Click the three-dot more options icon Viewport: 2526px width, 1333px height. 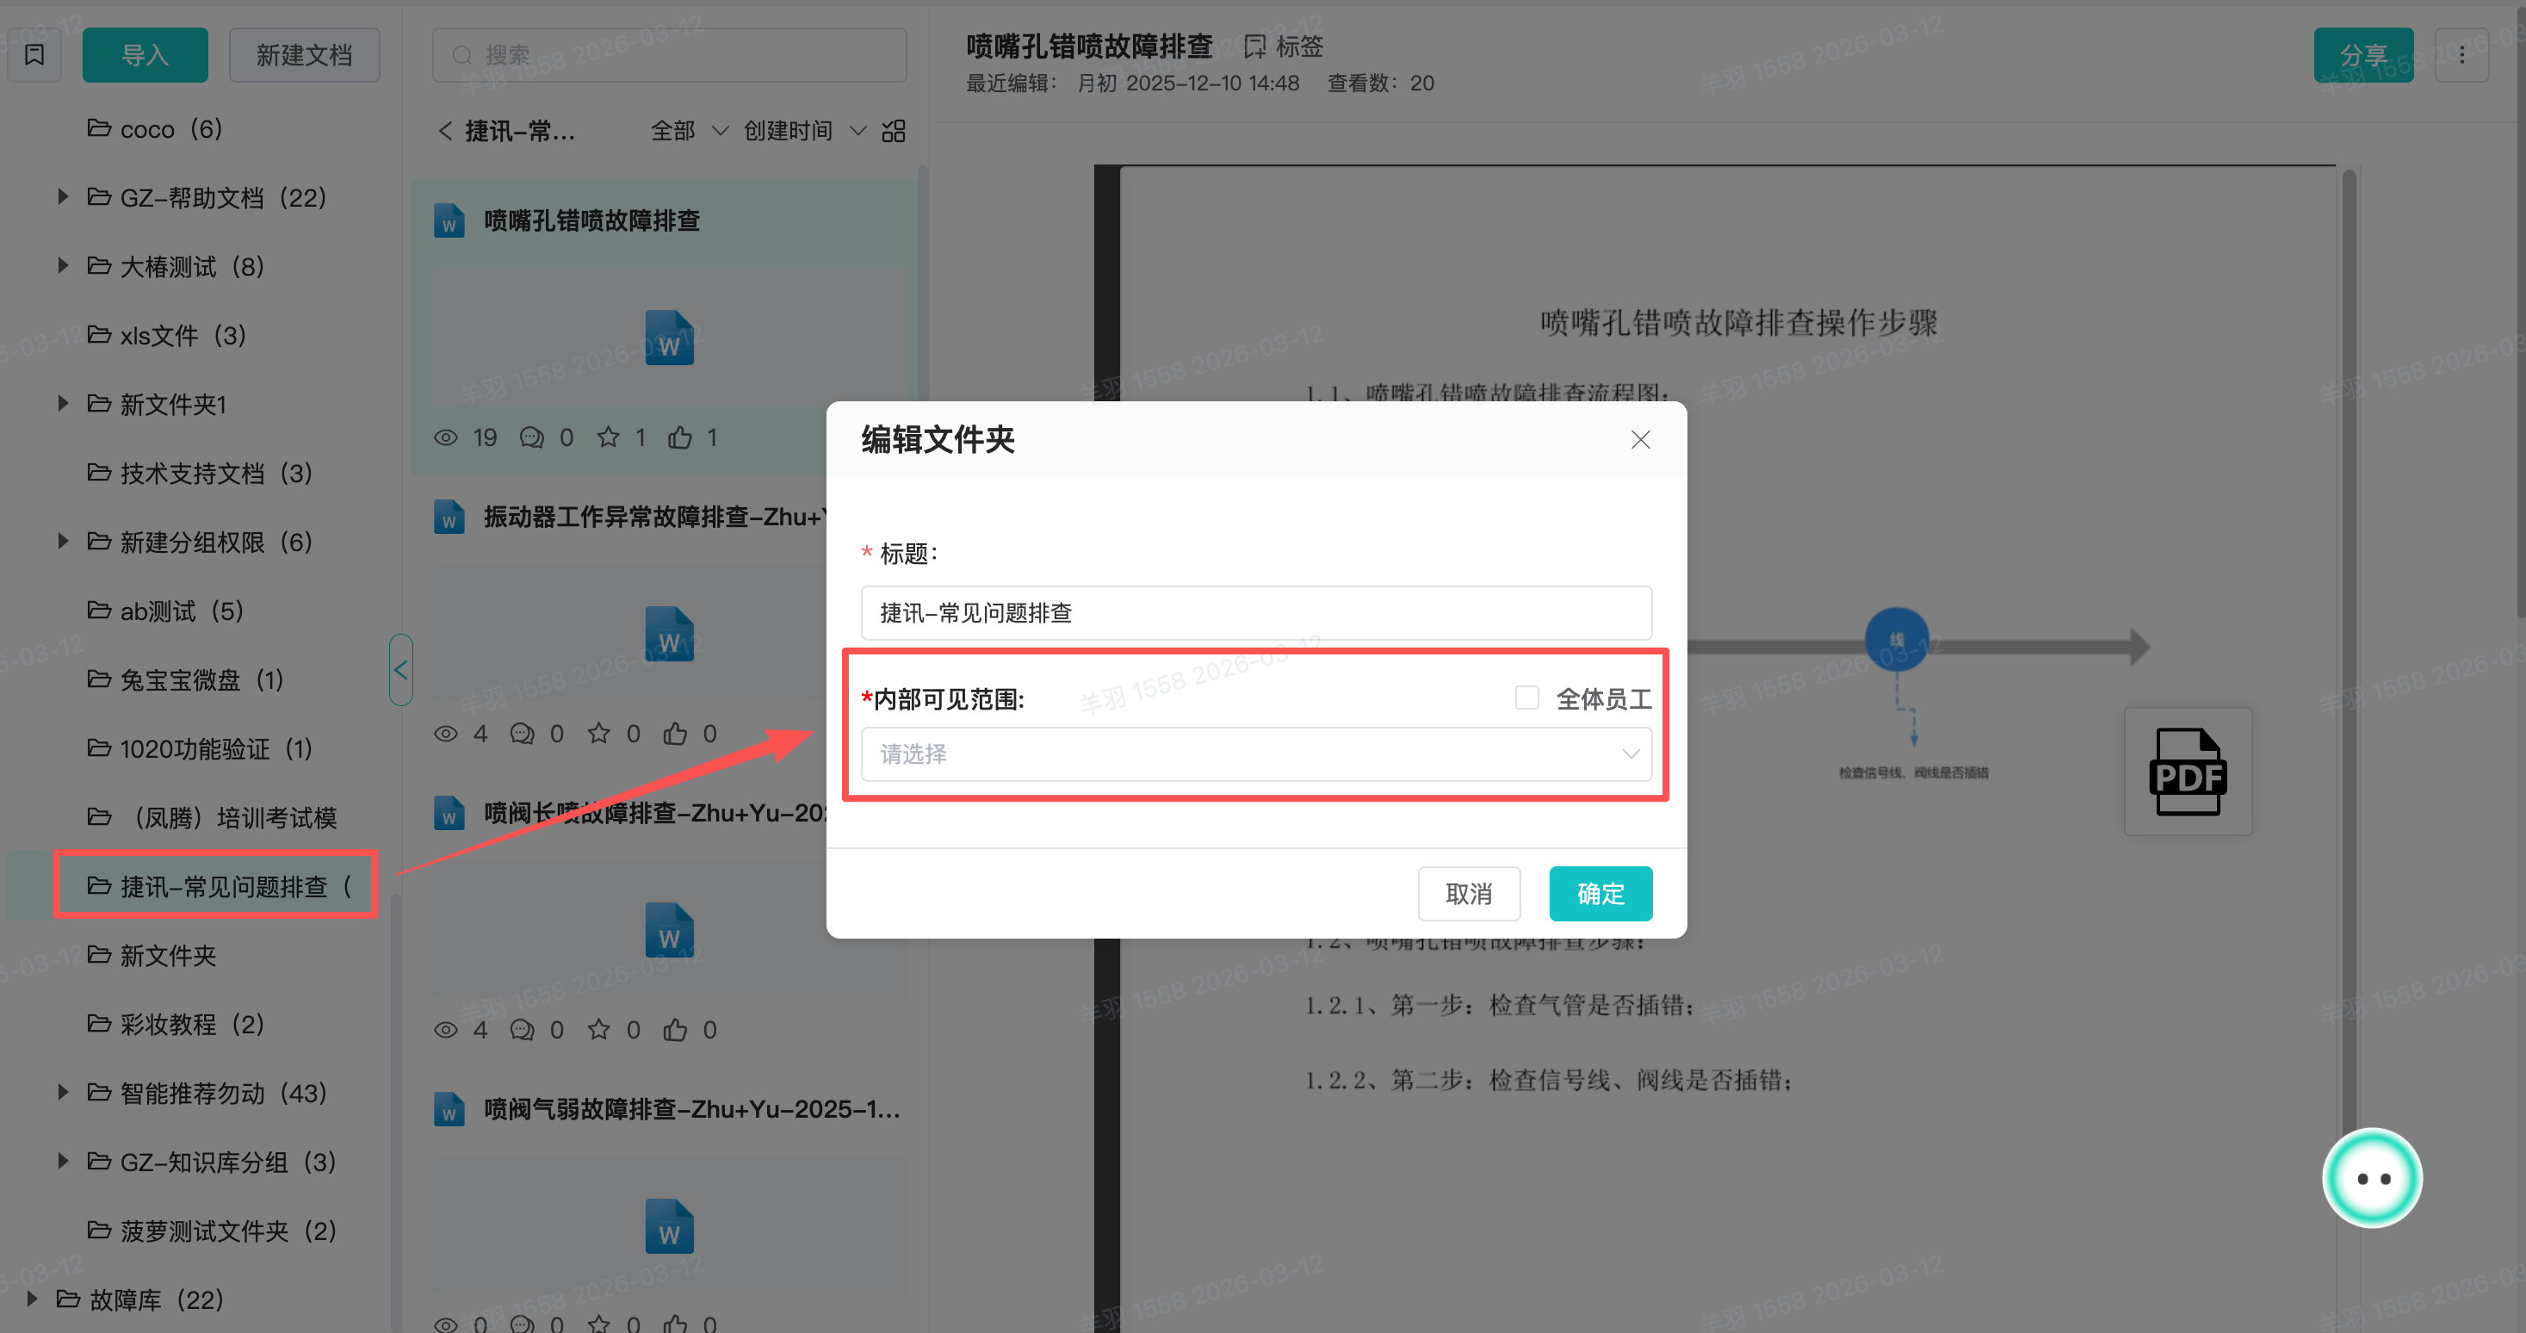[2461, 55]
